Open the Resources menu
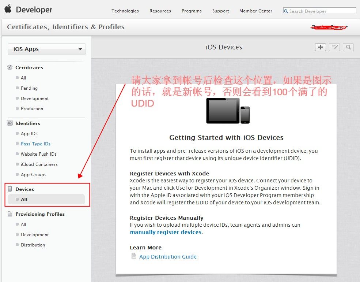This screenshot has width=360, height=282. (x=160, y=11)
